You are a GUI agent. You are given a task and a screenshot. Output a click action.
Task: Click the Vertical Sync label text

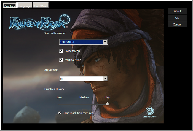73,60
